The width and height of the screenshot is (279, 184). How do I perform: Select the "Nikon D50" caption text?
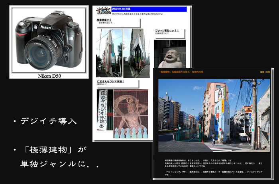(x=49, y=76)
